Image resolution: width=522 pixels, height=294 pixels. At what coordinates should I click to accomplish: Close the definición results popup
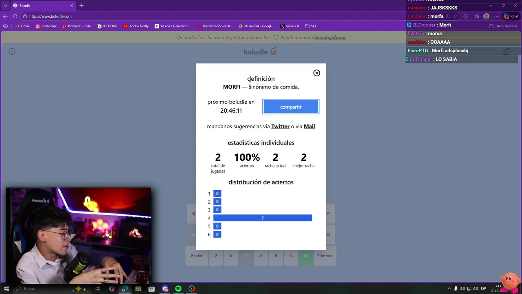(x=316, y=73)
